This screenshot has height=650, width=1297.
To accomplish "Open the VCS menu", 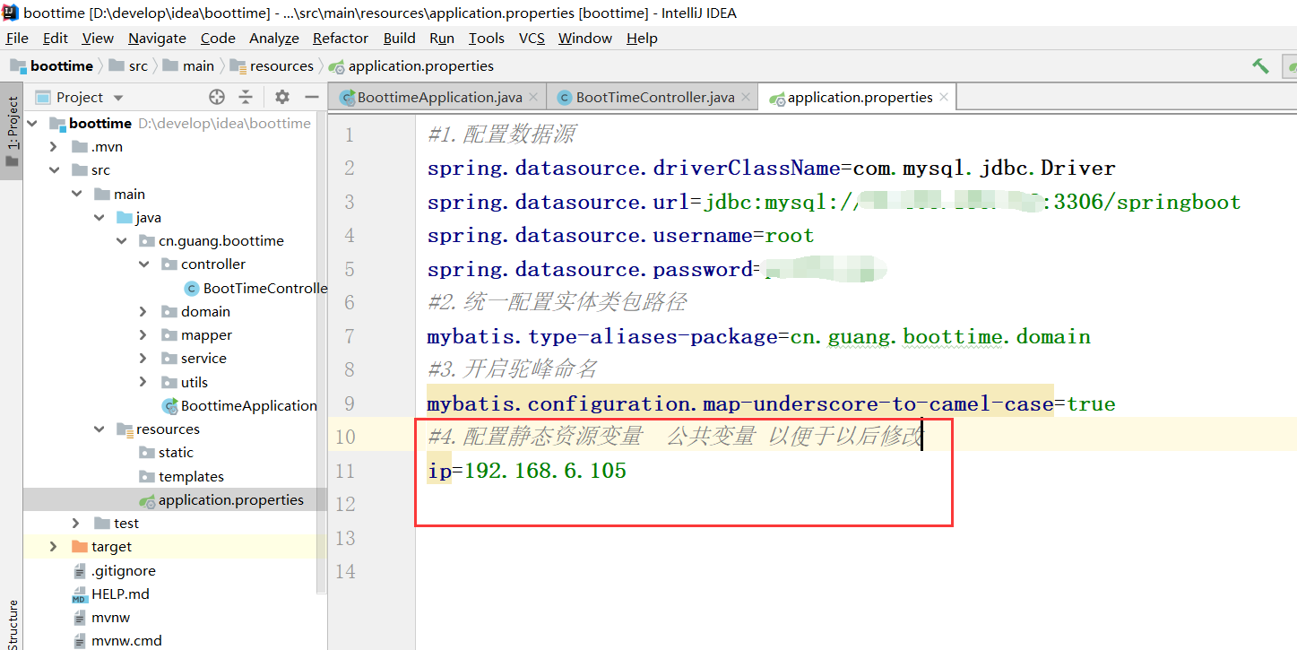I will (532, 38).
